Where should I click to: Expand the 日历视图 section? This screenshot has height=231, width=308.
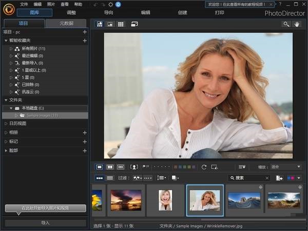(6, 123)
